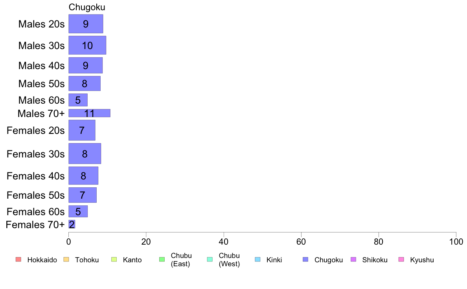Select the Kanto yellow-green legend swatch
The width and height of the screenshot is (467, 289).
click(x=114, y=260)
